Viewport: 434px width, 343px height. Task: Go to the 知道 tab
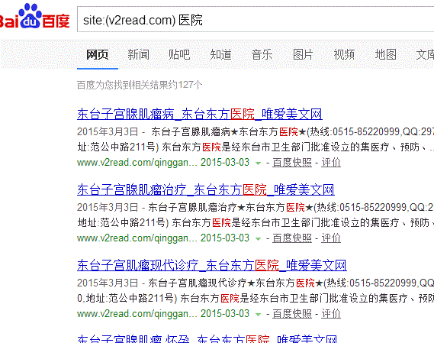click(x=220, y=55)
